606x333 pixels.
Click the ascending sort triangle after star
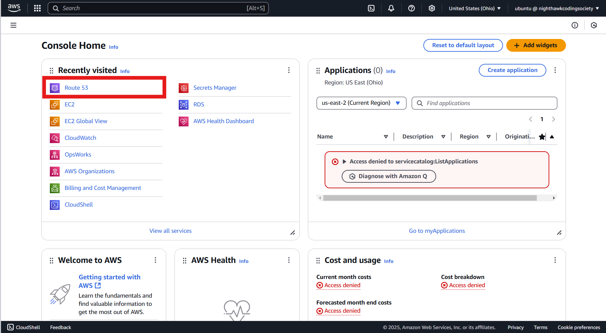point(552,137)
